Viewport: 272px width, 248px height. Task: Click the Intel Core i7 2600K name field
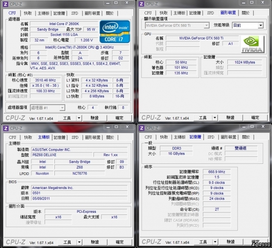pyautogui.click(x=64, y=24)
